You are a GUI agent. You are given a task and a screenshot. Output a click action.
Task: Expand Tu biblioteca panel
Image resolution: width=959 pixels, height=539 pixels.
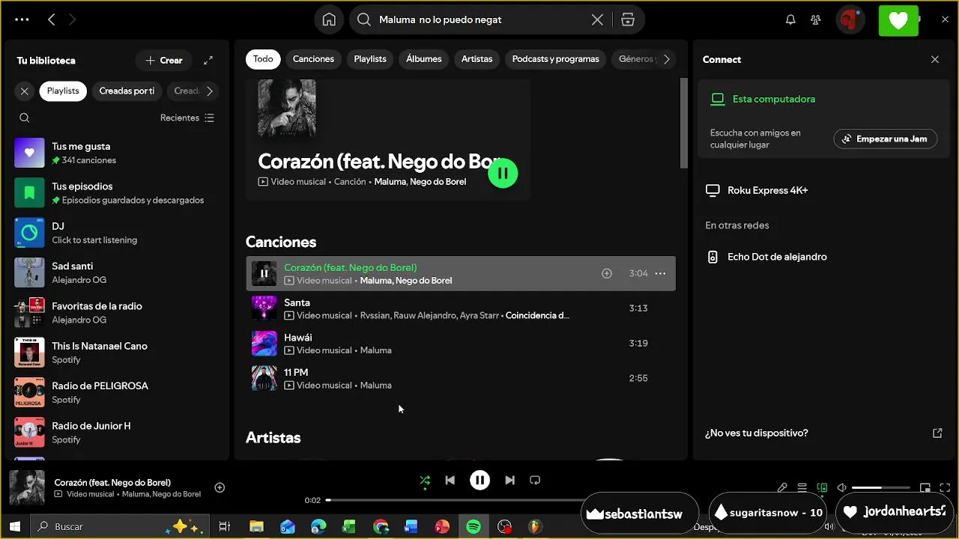(208, 61)
